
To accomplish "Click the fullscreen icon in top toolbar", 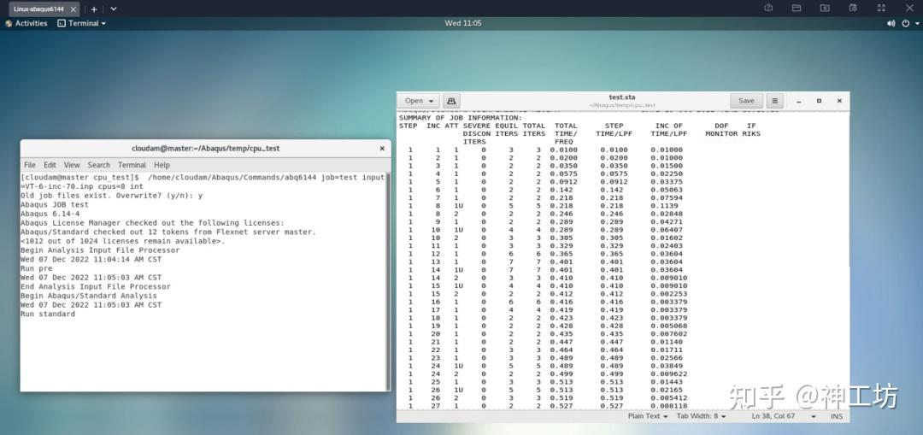I will [882, 8].
